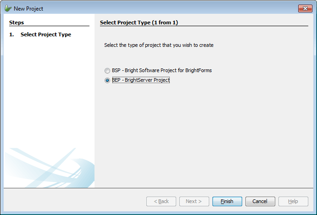Click the '< Back' button
The image size is (317, 215).
click(161, 201)
